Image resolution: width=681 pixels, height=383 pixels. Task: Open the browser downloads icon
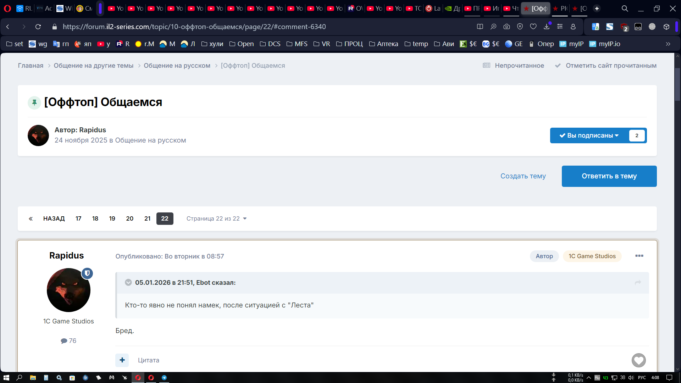tap(547, 27)
